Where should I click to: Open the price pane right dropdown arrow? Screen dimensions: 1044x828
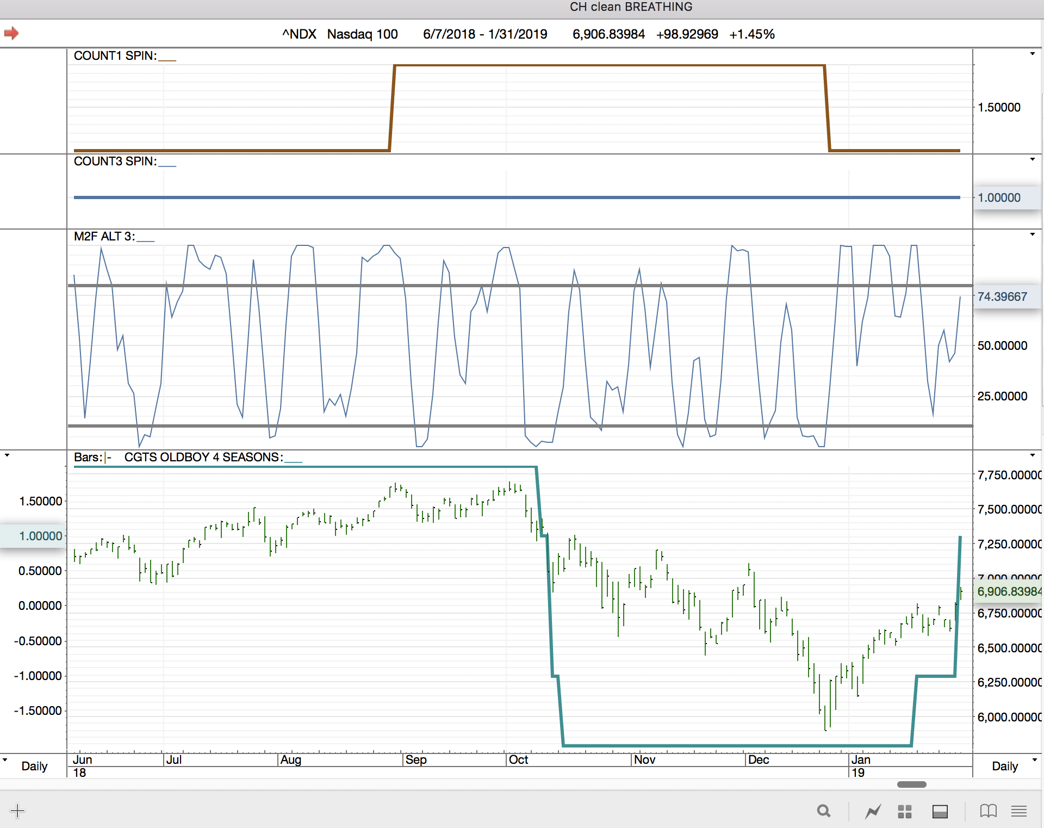[1032, 455]
